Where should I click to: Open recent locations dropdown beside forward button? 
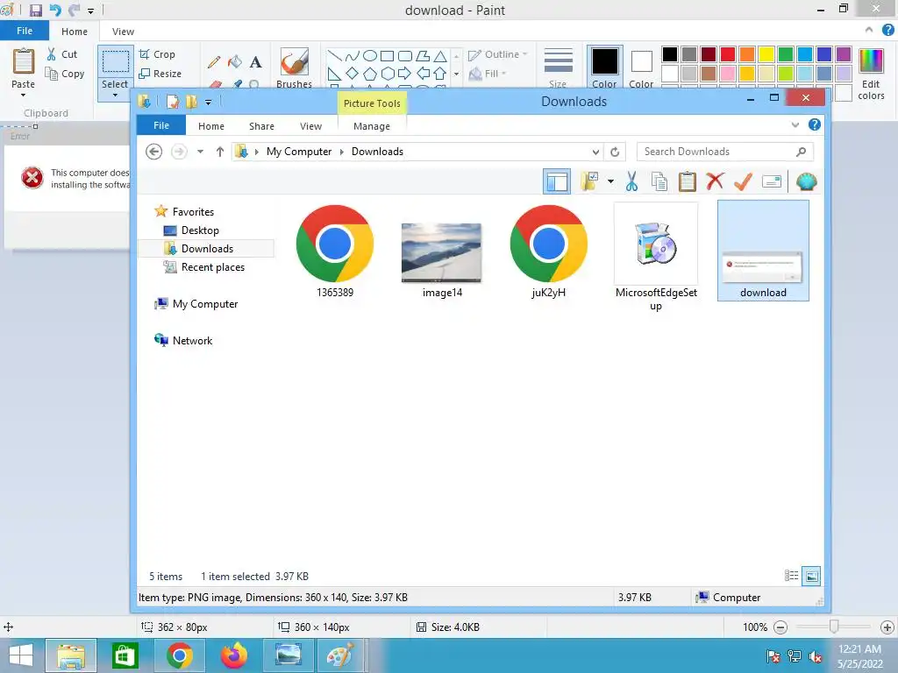(x=200, y=152)
